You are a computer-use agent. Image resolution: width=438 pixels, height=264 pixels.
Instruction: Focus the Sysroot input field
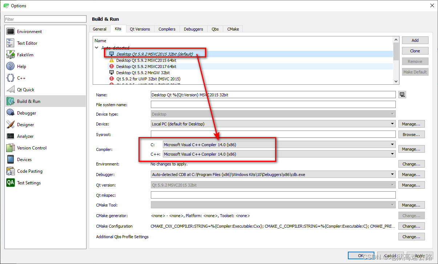tap(273, 135)
